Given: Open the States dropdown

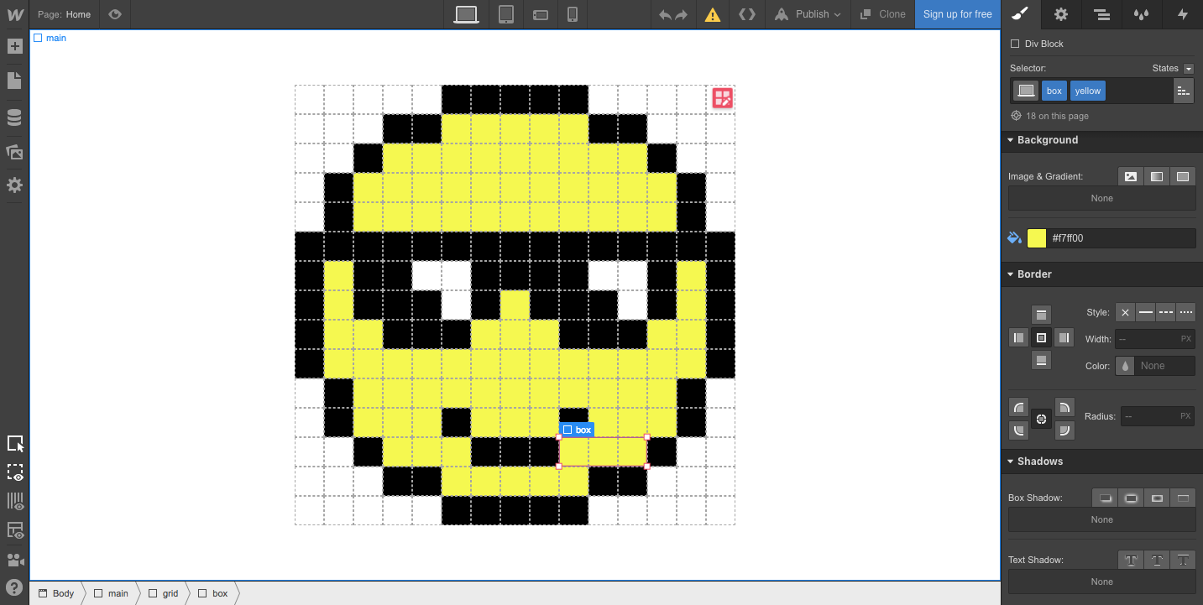Looking at the screenshot, I should (1173, 68).
